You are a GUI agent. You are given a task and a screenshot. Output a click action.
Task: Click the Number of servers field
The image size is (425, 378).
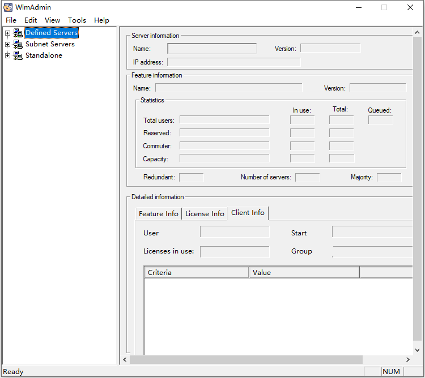click(307, 178)
